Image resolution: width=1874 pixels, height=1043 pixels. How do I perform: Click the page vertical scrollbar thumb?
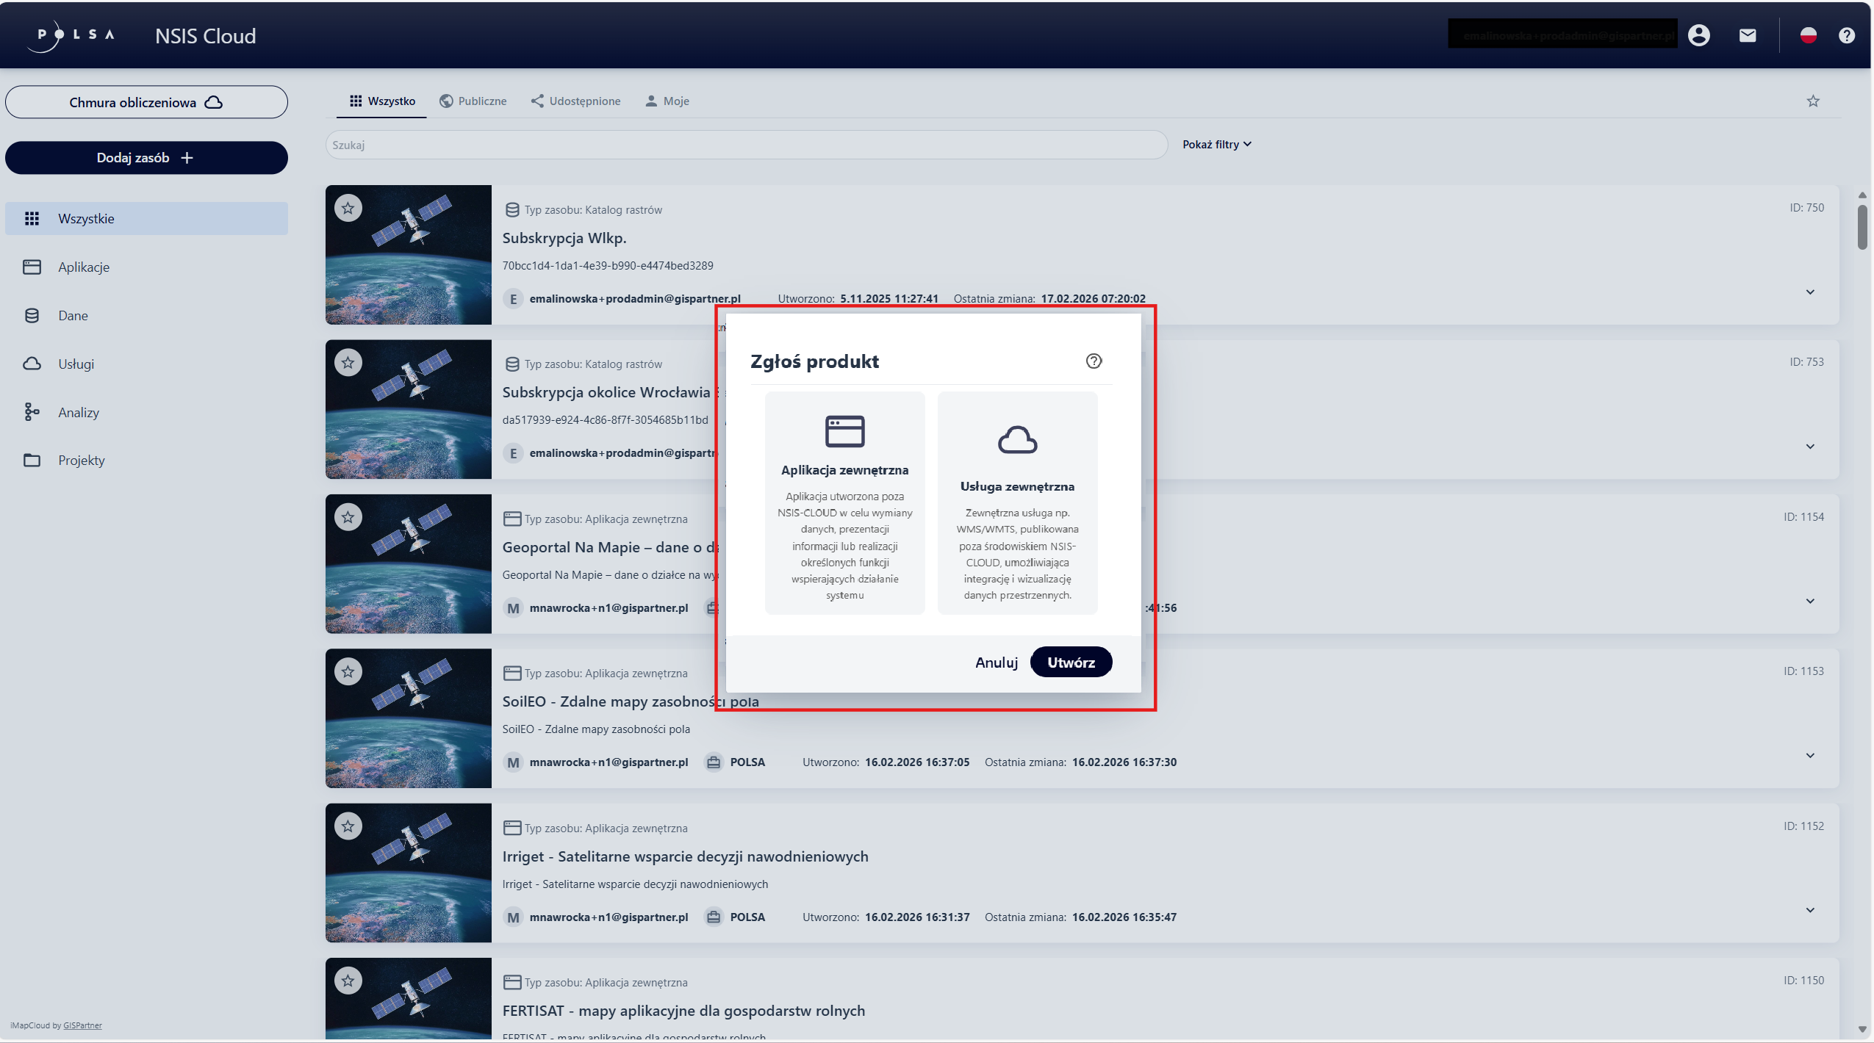pos(1862,228)
